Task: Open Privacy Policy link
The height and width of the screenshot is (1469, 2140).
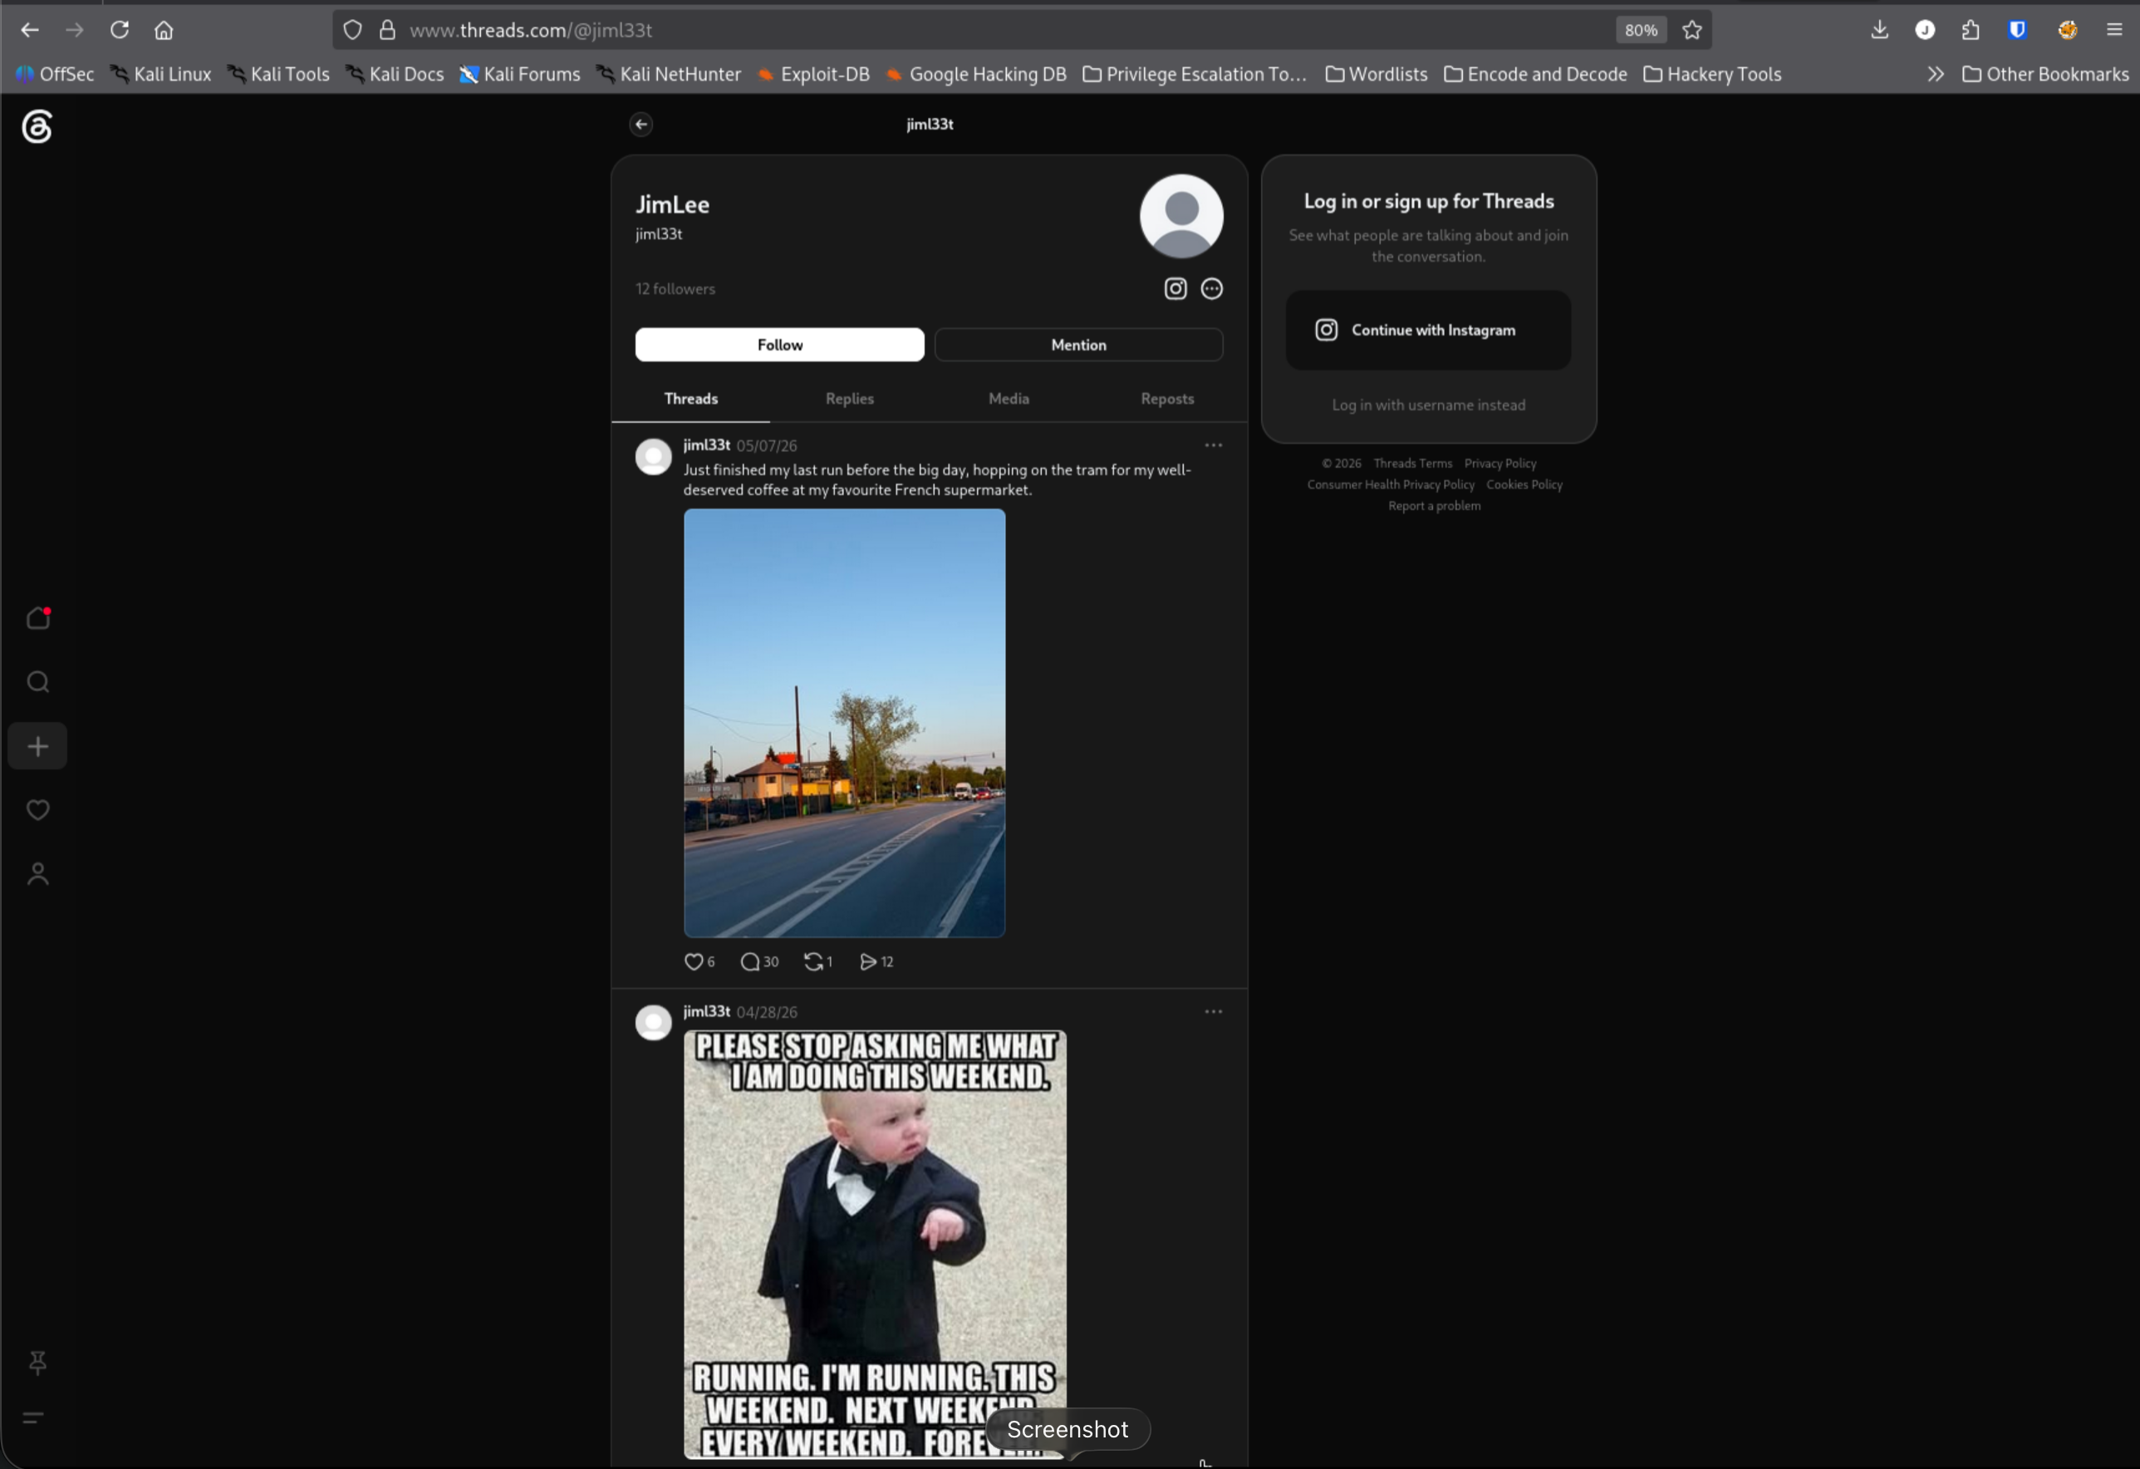Action: 1500,464
